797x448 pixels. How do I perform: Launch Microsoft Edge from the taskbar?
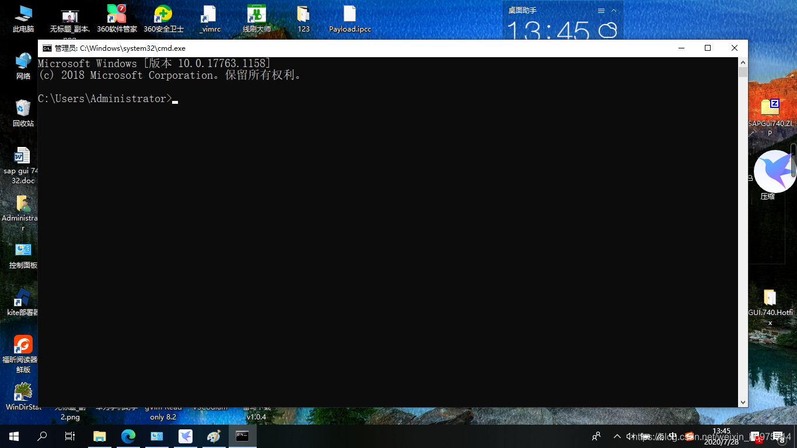point(128,436)
